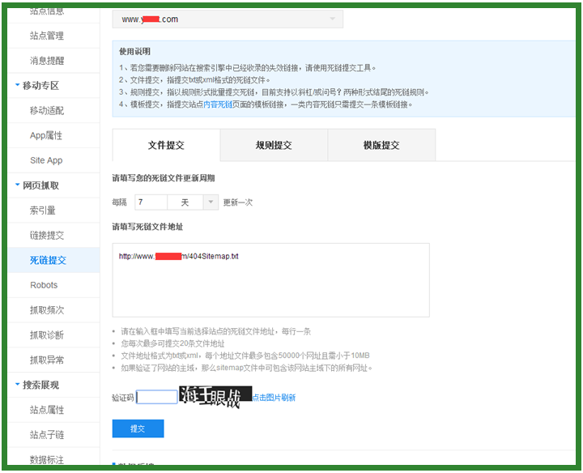Open the site domain dropdown
The width and height of the screenshot is (583, 473).
click(331, 19)
